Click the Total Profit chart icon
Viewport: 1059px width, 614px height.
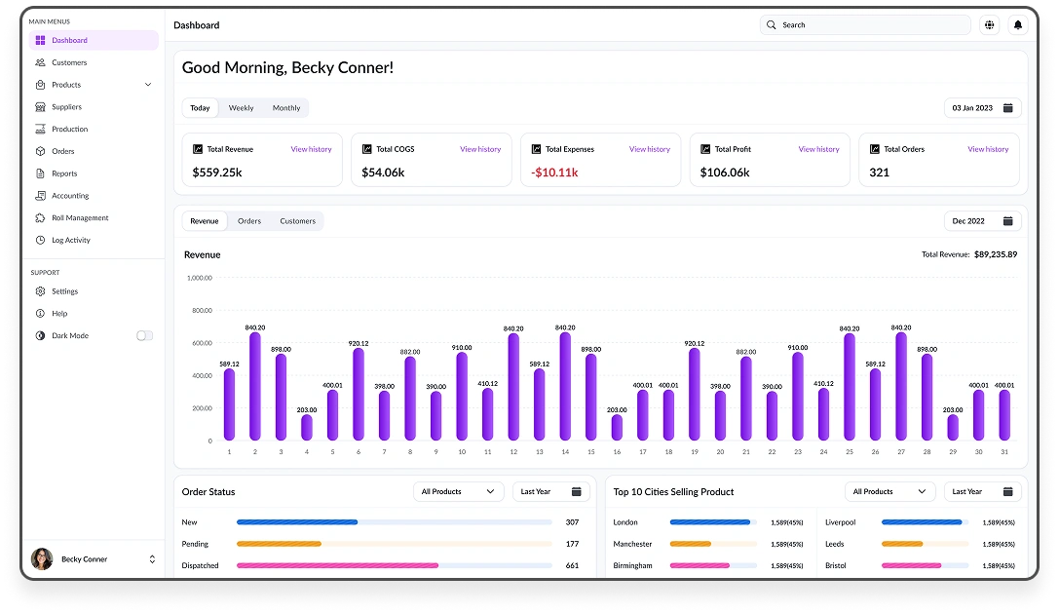tap(705, 149)
